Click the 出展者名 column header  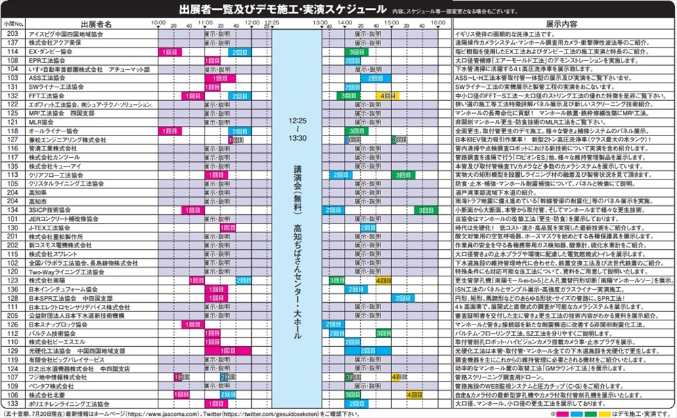[x=96, y=24]
